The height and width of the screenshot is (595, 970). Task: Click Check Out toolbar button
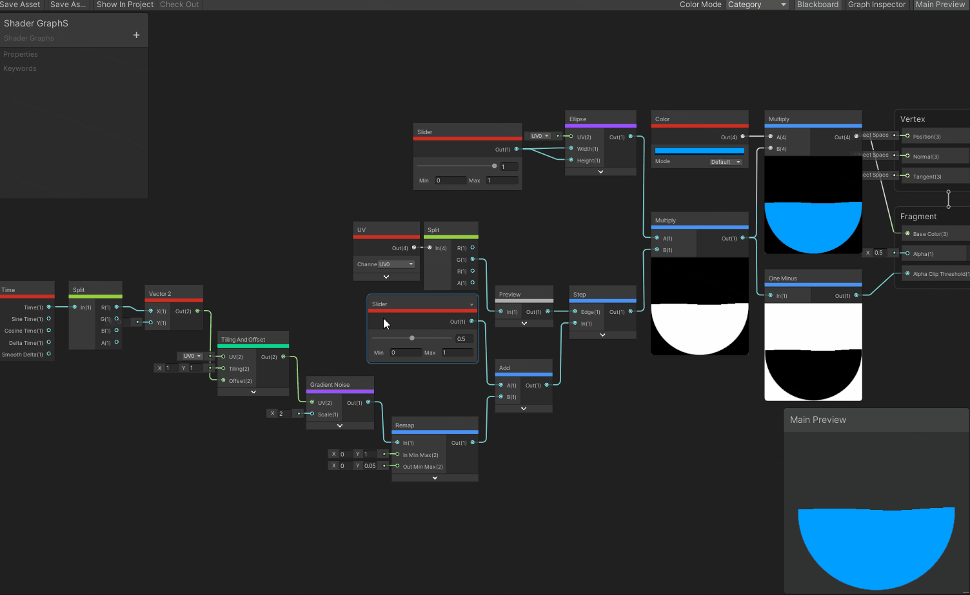[x=179, y=5]
